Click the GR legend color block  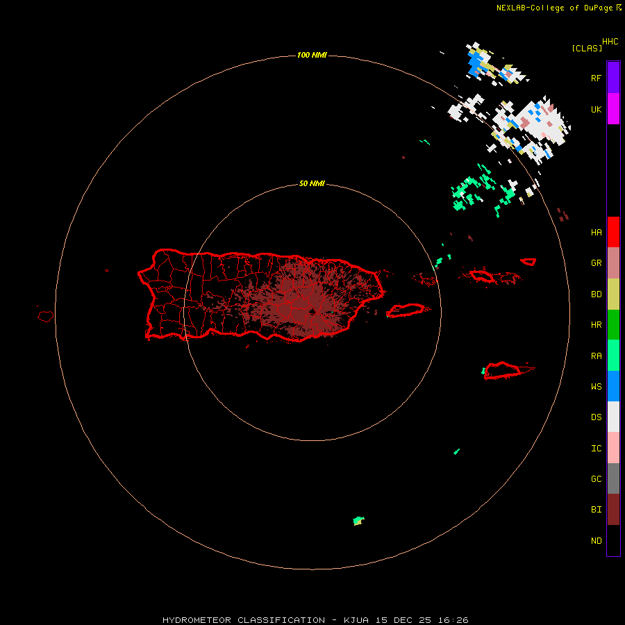pyautogui.click(x=613, y=262)
